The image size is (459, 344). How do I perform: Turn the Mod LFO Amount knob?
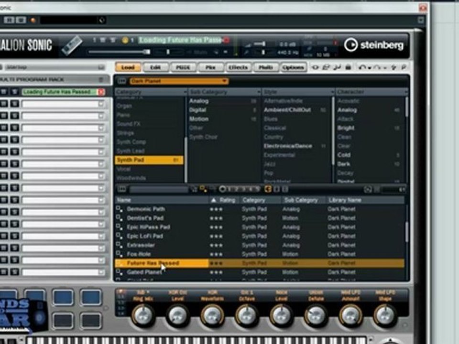click(350, 315)
